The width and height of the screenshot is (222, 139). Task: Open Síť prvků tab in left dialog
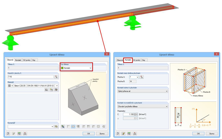click(27, 60)
